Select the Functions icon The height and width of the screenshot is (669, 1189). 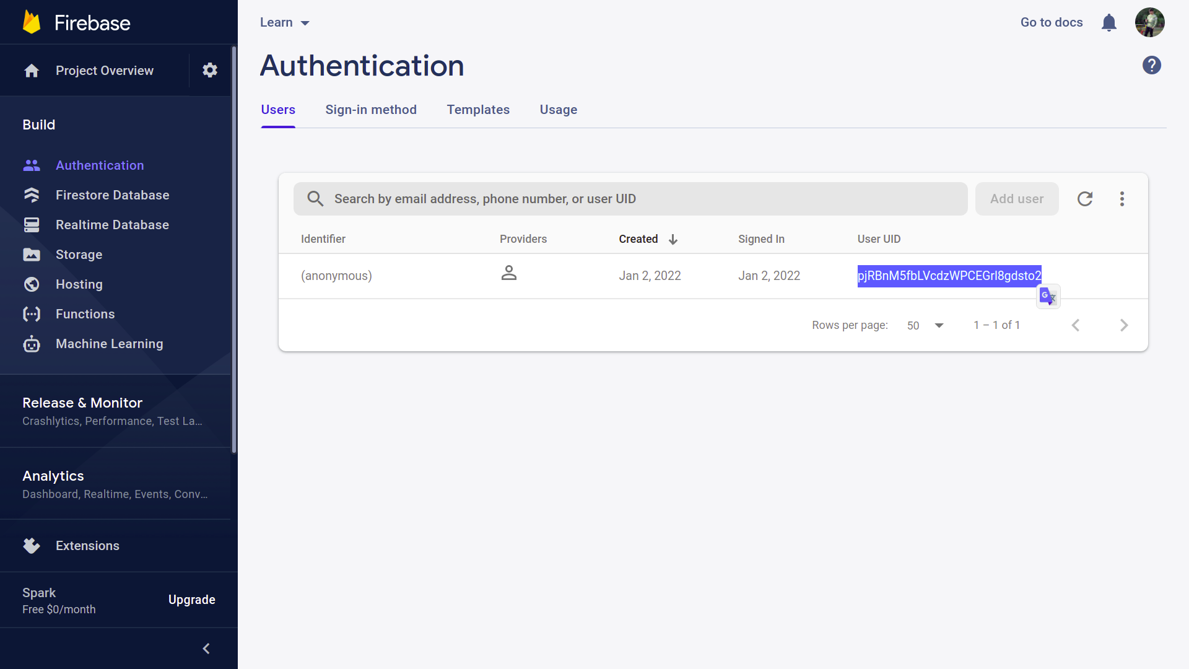tap(32, 313)
